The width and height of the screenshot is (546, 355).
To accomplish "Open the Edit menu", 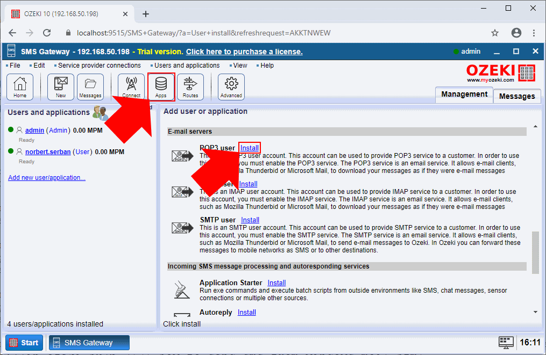I will pyautogui.click(x=39, y=66).
